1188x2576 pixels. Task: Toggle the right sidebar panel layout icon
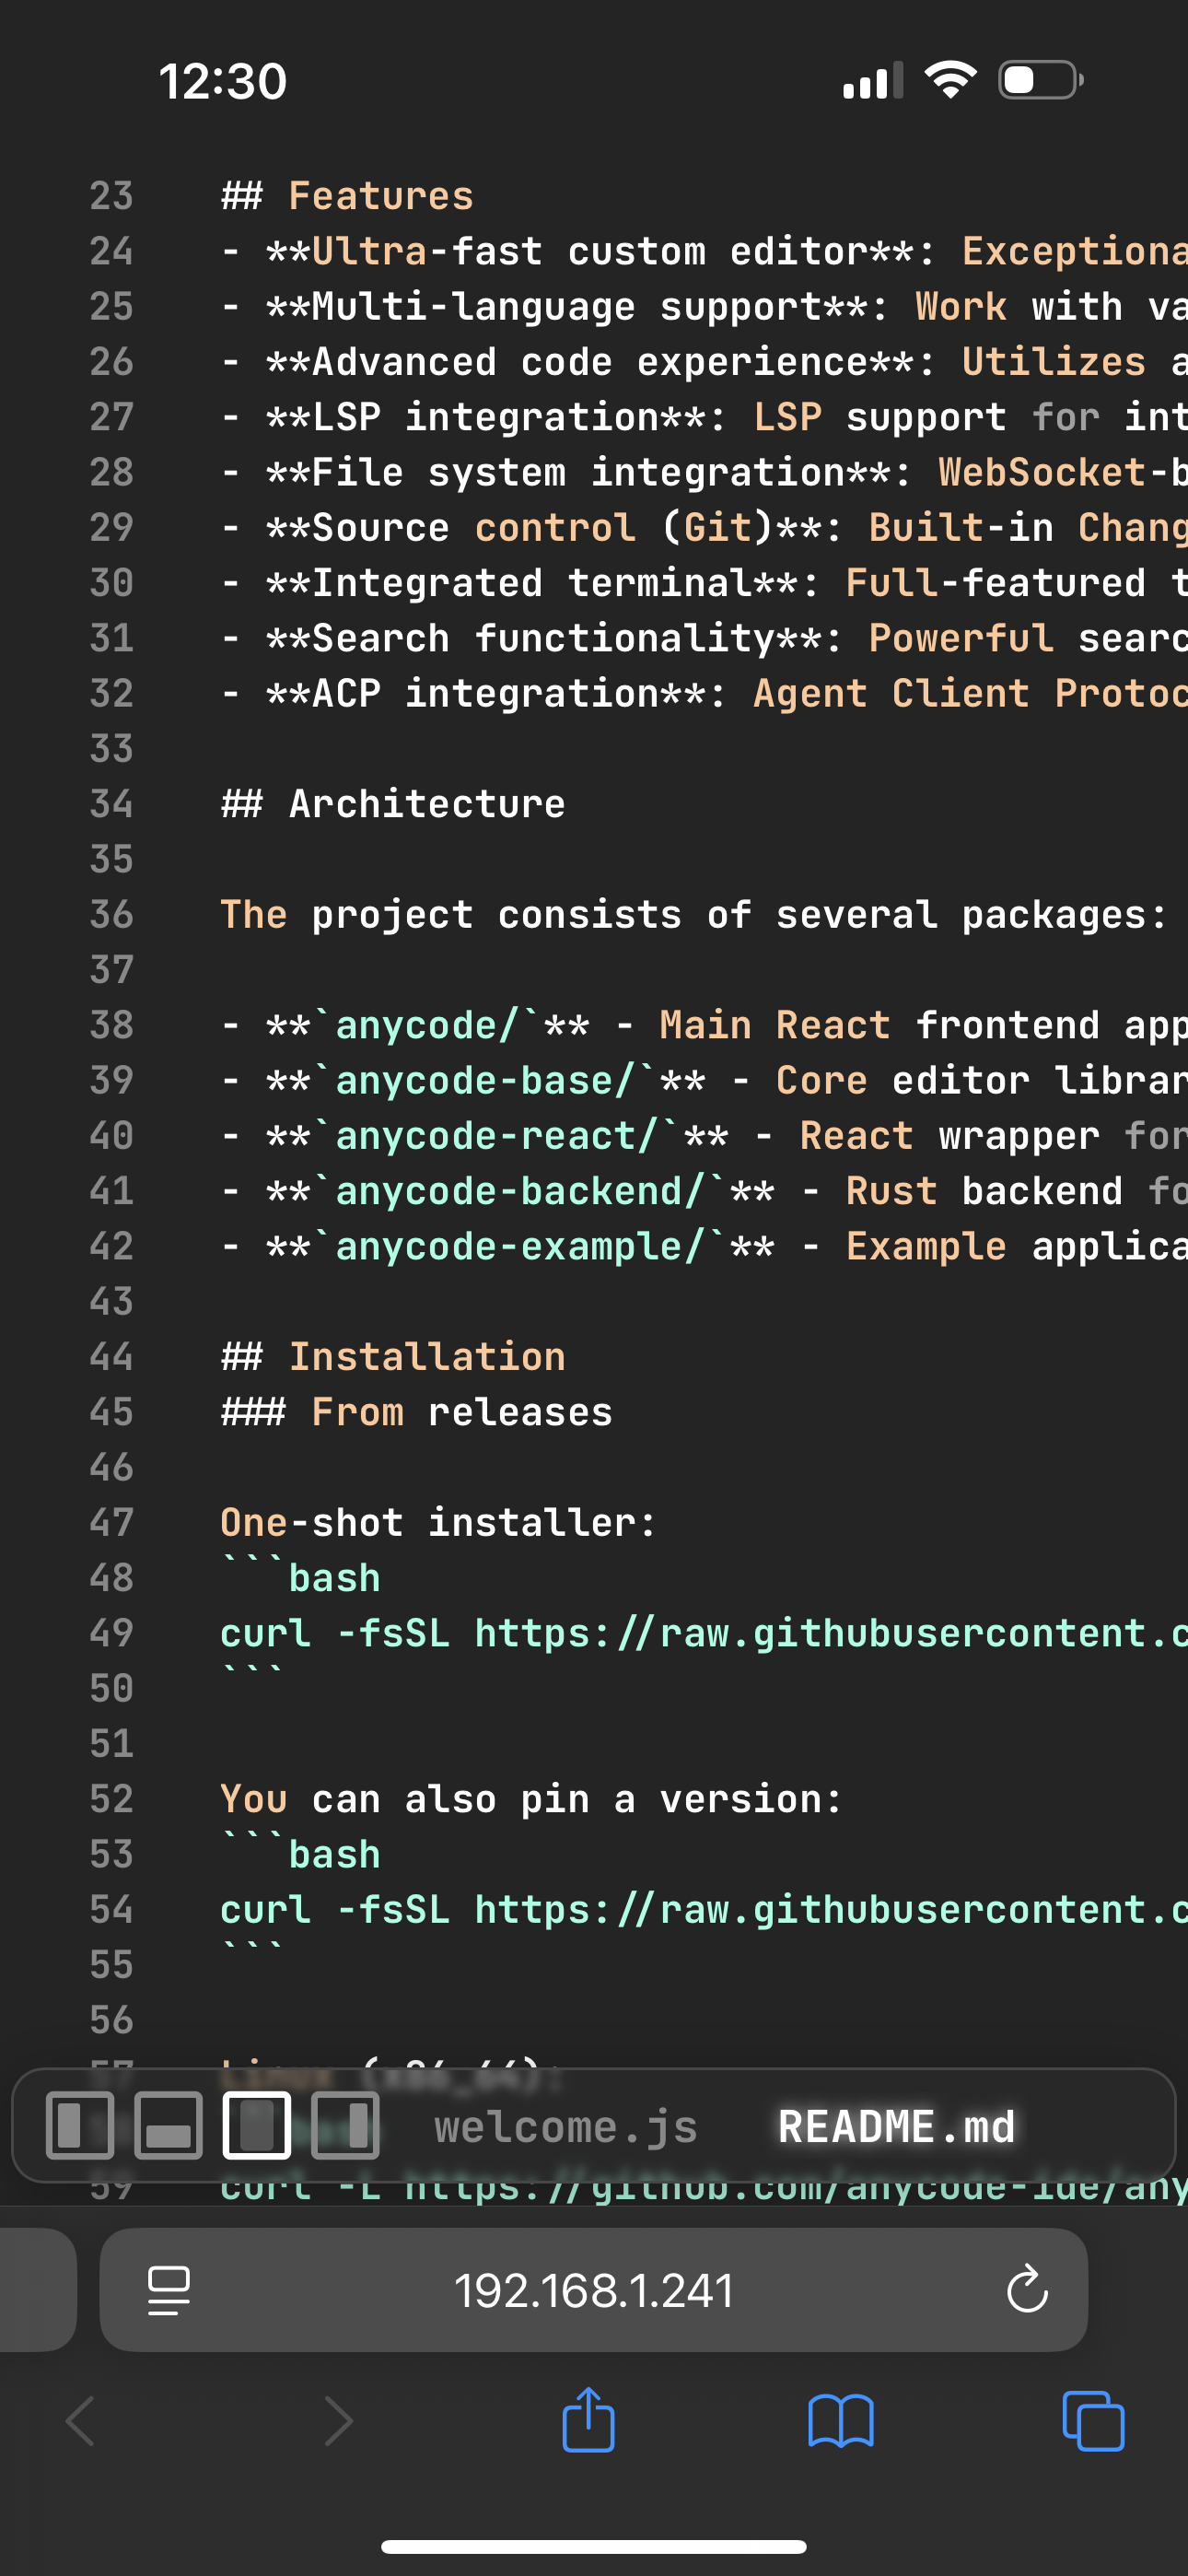click(345, 2125)
